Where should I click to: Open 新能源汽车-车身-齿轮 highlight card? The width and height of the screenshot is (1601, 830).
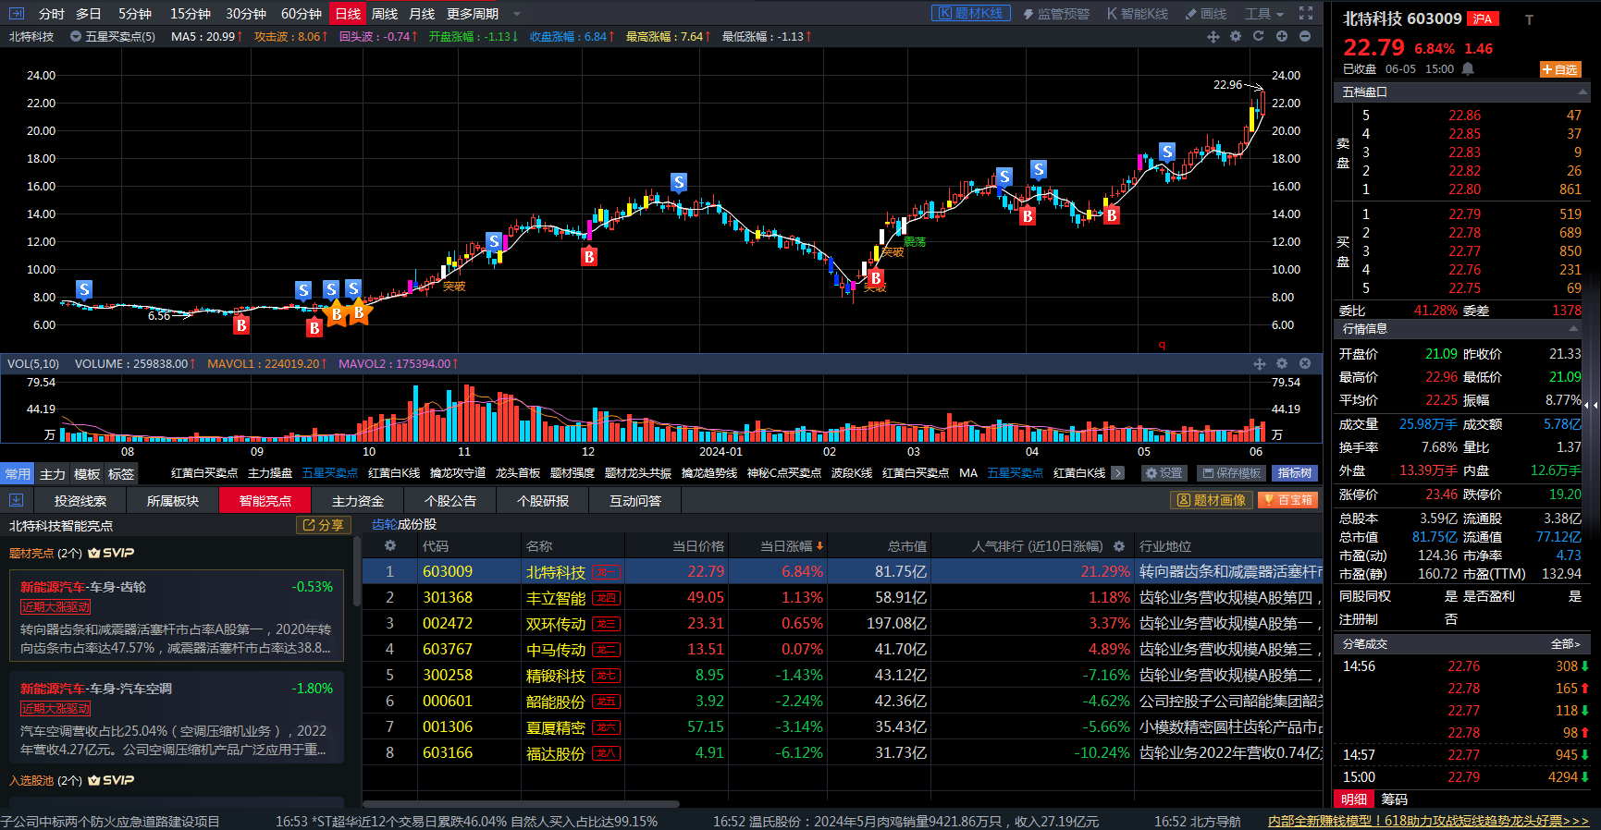pyautogui.click(x=176, y=616)
